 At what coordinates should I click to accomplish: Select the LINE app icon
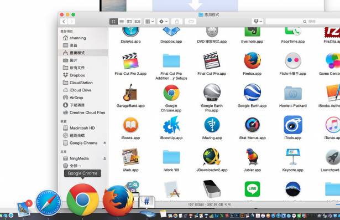pyautogui.click(x=252, y=189)
